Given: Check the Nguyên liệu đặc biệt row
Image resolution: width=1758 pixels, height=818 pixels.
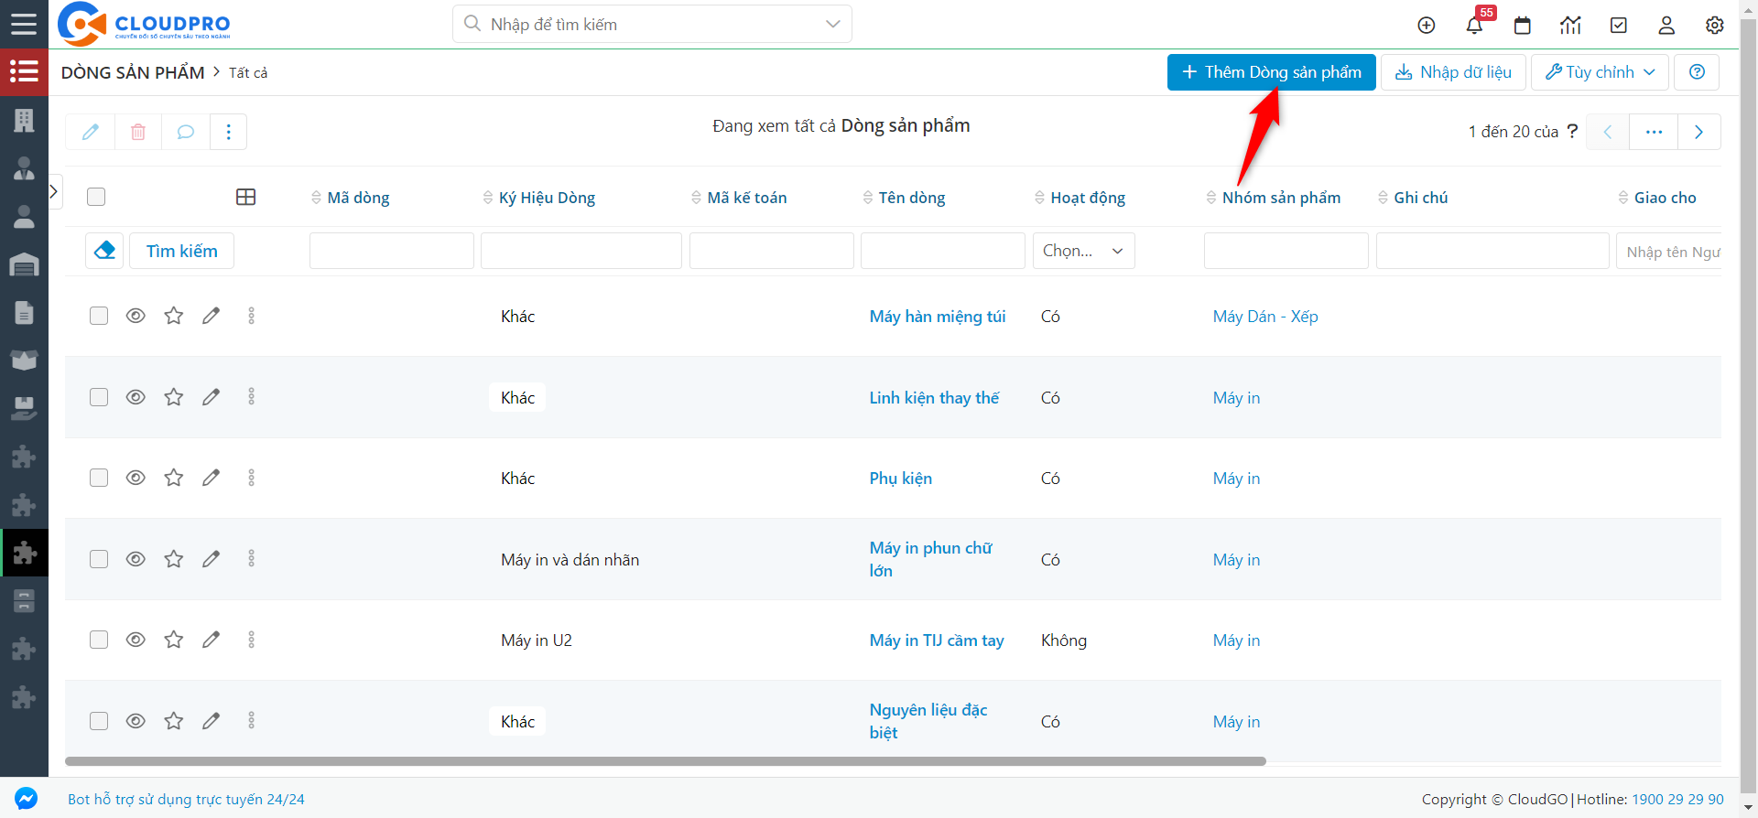Looking at the screenshot, I should point(99,721).
